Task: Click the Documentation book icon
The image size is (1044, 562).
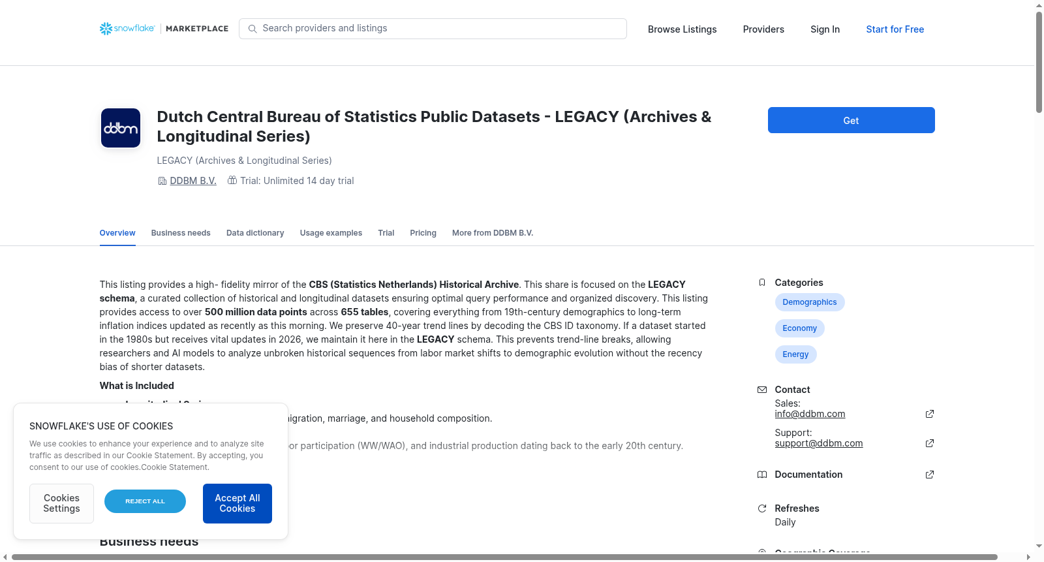Action: (x=762, y=475)
